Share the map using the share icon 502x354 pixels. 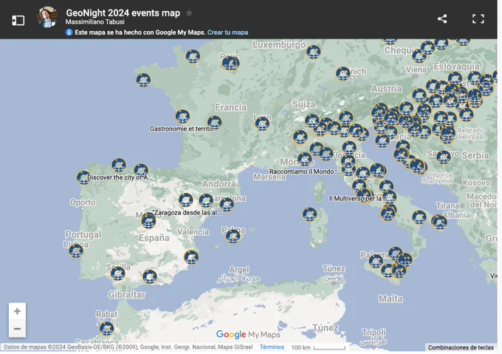(x=442, y=19)
